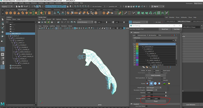This screenshot has width=203, height=108.
Task: Sort influences By Hierarchy
Action: coord(148,35)
